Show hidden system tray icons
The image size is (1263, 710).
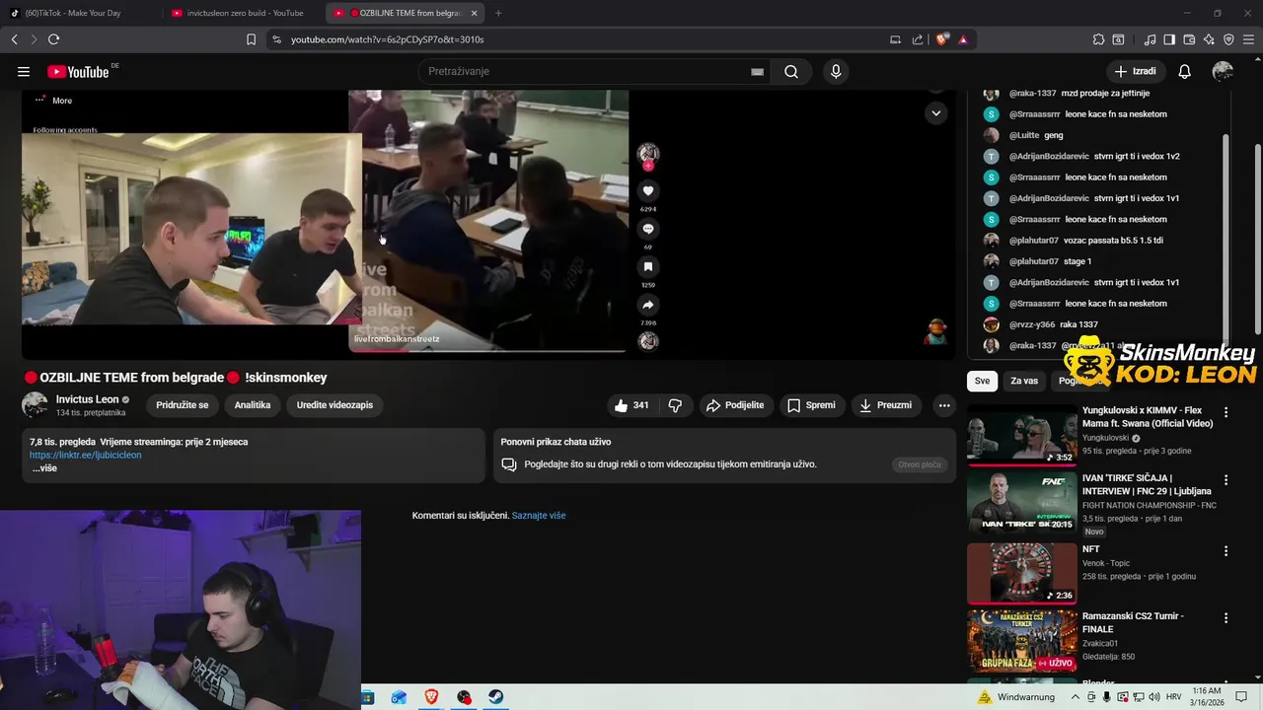(x=1075, y=697)
